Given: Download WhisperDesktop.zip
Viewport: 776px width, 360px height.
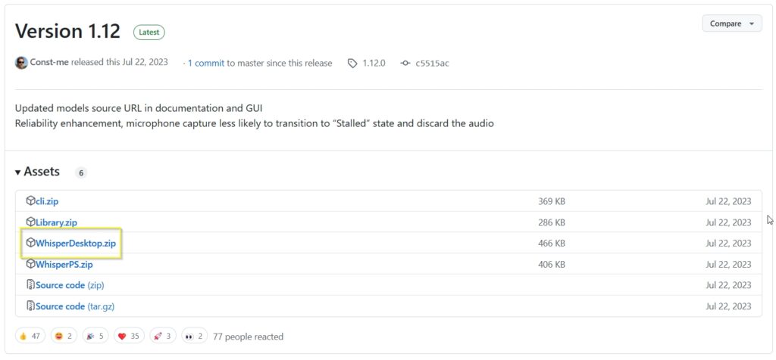Looking at the screenshot, I should pyautogui.click(x=75, y=243).
